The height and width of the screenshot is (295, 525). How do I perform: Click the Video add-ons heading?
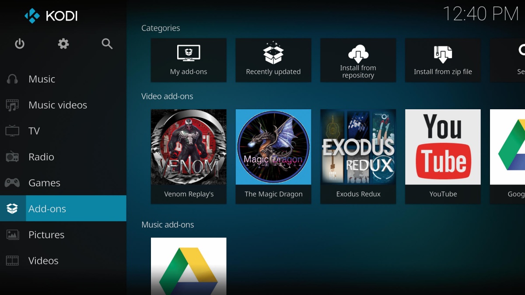[167, 96]
